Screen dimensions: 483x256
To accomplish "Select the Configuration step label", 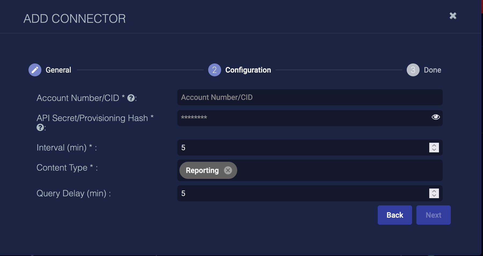I will (x=248, y=70).
